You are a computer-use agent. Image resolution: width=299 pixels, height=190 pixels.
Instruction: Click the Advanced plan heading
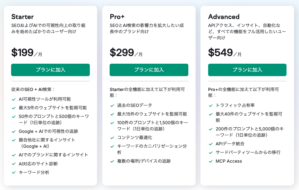pyautogui.click(x=224, y=17)
